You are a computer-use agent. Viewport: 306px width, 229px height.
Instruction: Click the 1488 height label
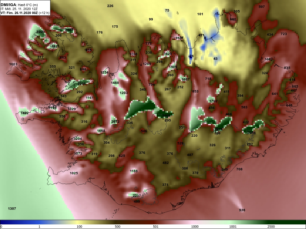click(x=115, y=83)
